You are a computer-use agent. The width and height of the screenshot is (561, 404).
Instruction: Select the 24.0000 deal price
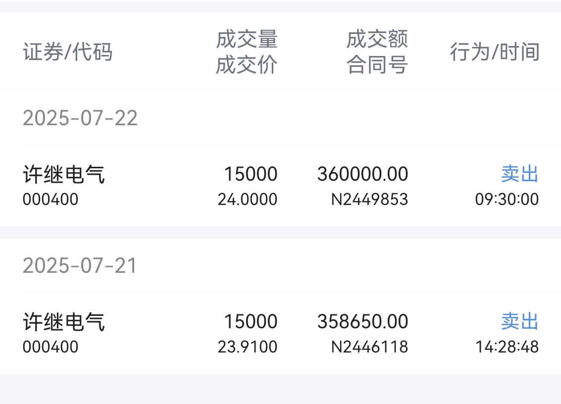248,200
